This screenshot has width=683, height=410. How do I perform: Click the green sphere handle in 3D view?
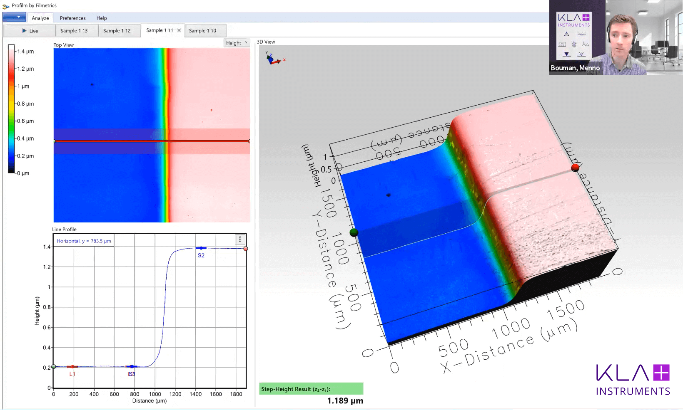coord(354,232)
